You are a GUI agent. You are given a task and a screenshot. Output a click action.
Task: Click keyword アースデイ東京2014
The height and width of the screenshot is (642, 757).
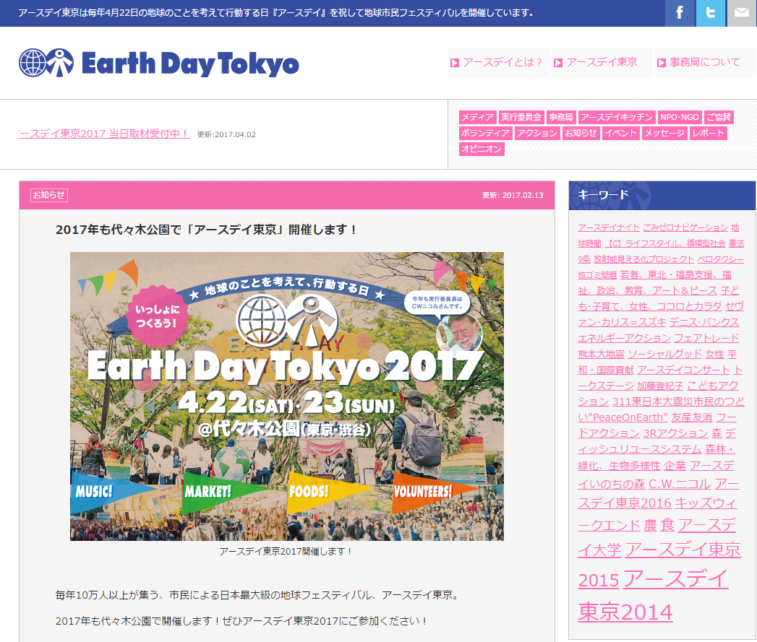(653, 595)
